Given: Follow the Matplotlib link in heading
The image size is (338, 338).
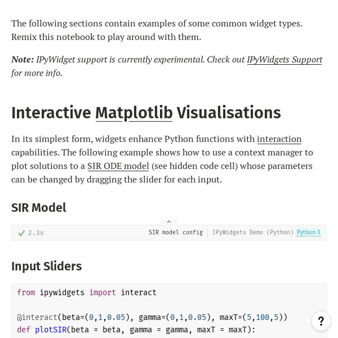Looking at the screenshot, I should point(134,113).
